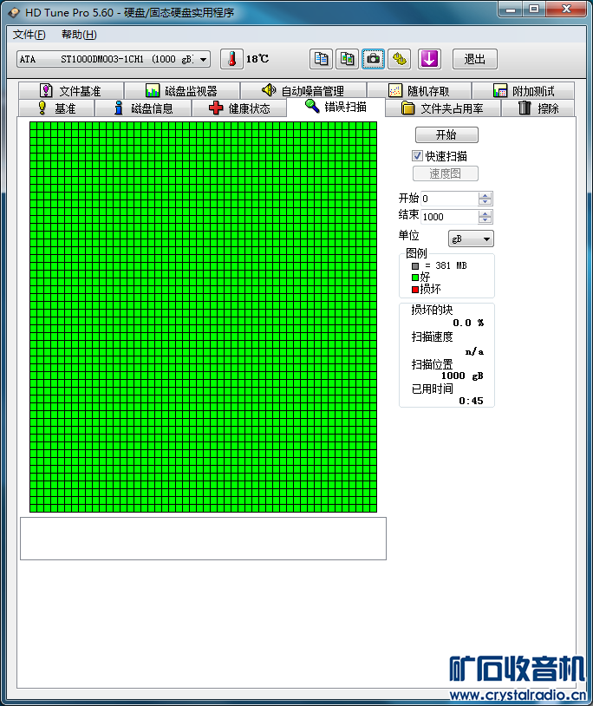Click the green 好 legend swatch
593x706 pixels.
tap(414, 278)
